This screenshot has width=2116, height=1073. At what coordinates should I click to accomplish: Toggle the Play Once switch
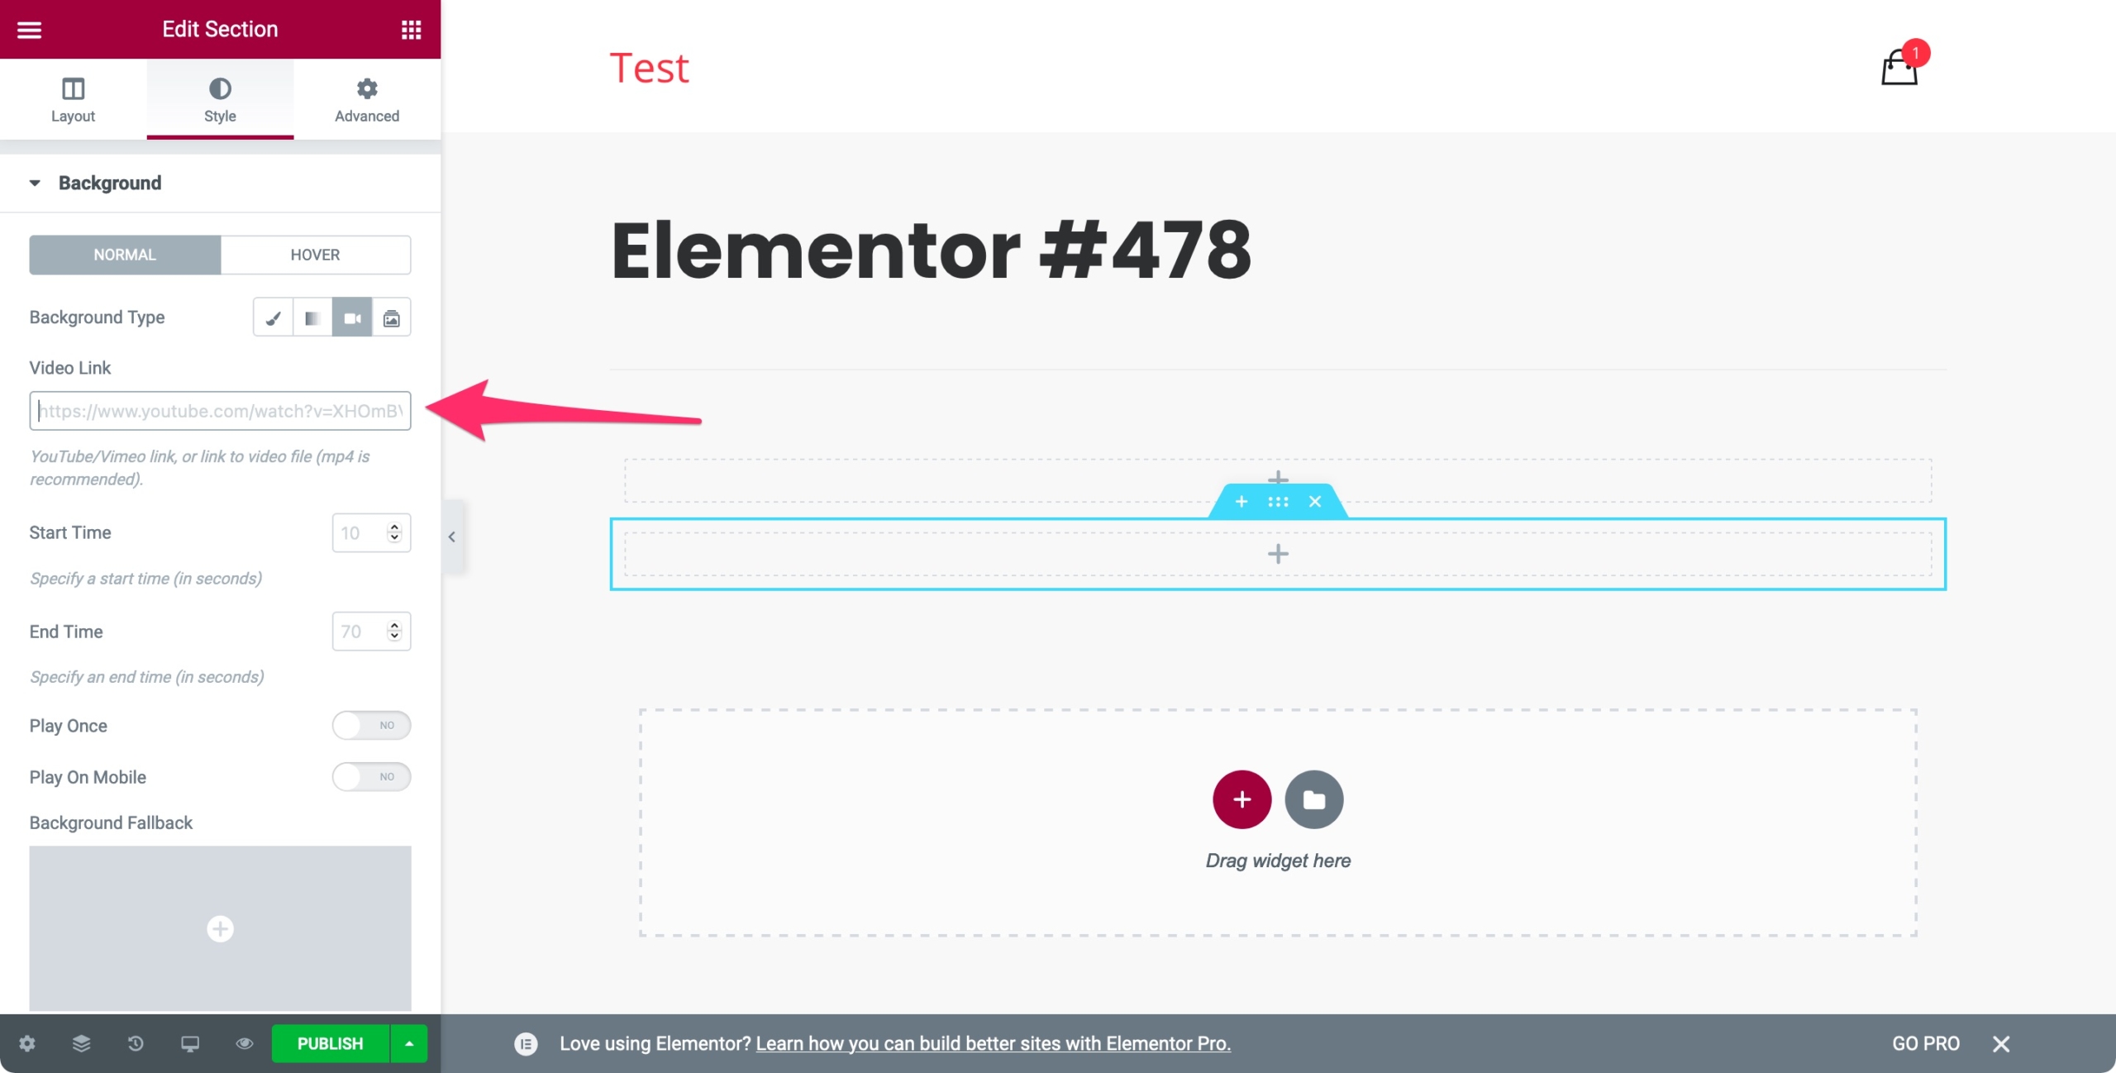[371, 725]
